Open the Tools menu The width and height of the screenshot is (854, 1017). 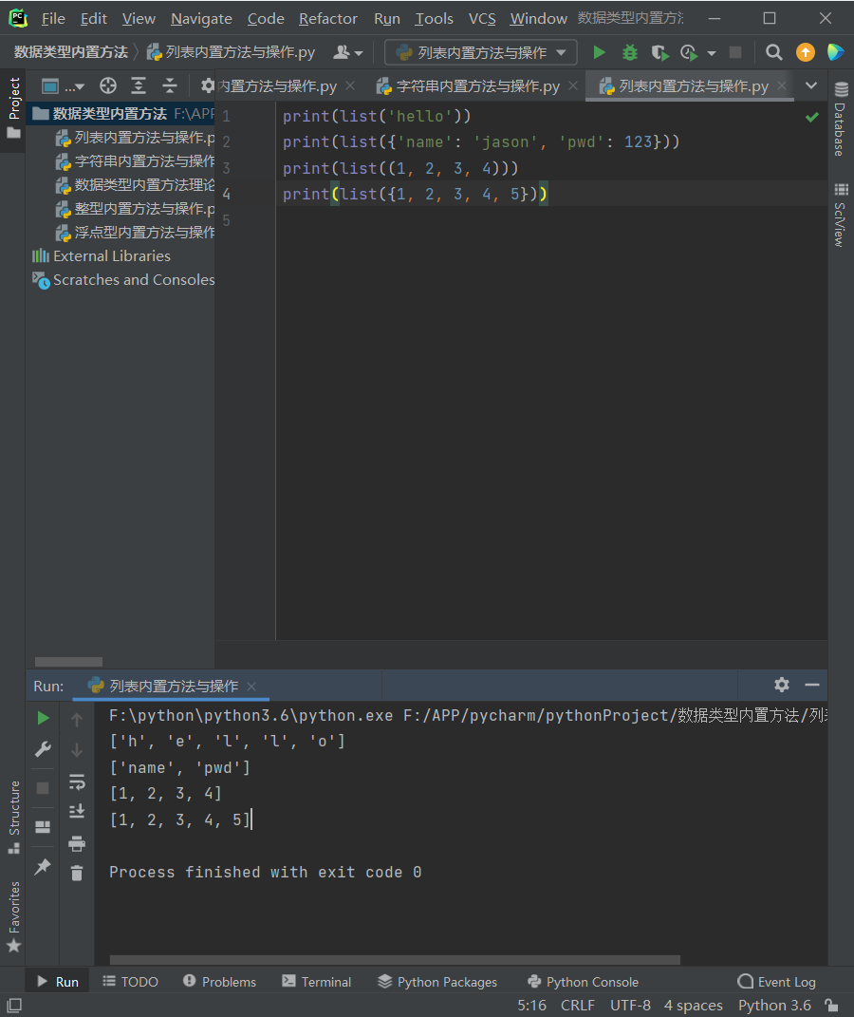[435, 19]
